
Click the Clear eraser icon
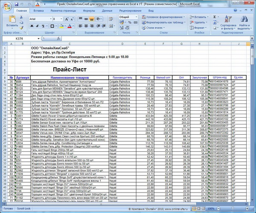pyautogui.click(x=215, y=28)
